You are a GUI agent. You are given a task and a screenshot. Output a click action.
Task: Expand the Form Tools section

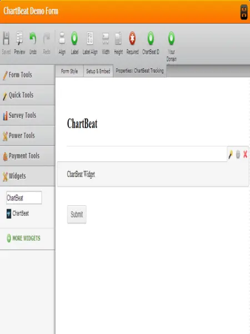point(27,75)
